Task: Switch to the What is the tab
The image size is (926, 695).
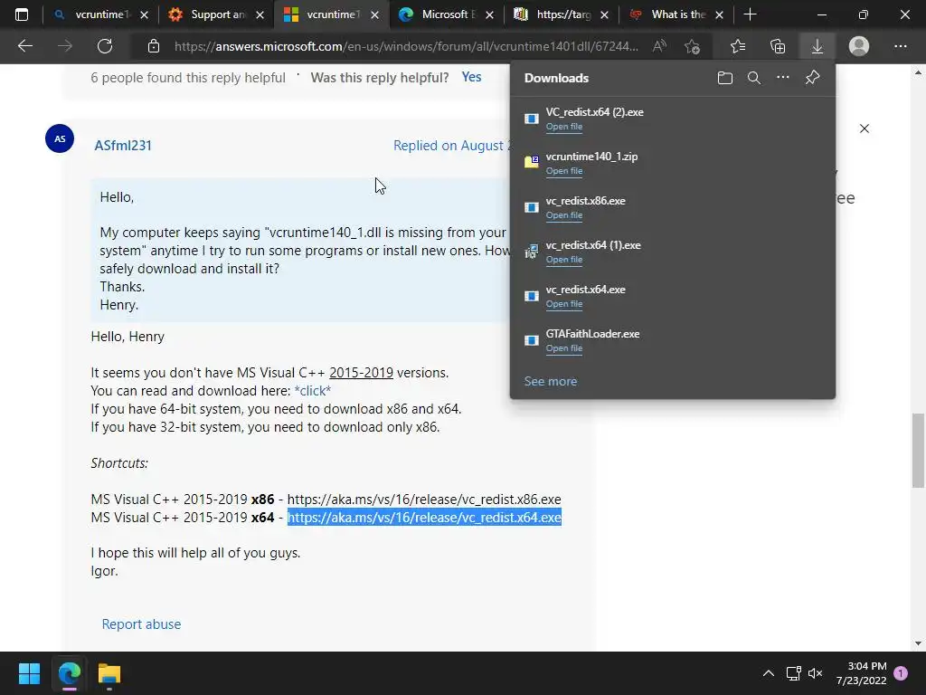Action: (678, 14)
